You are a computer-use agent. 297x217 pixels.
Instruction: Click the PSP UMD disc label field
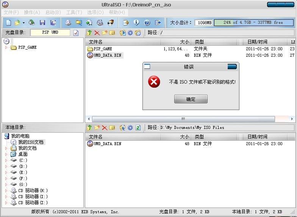coord(50,33)
